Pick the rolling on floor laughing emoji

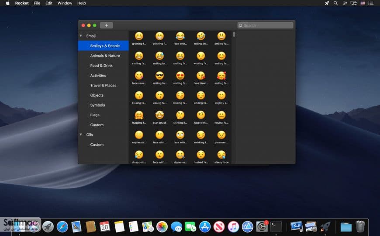click(200, 36)
